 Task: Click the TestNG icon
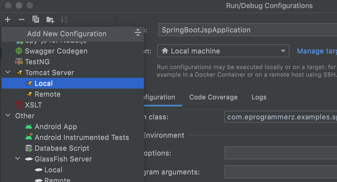pos(19,62)
